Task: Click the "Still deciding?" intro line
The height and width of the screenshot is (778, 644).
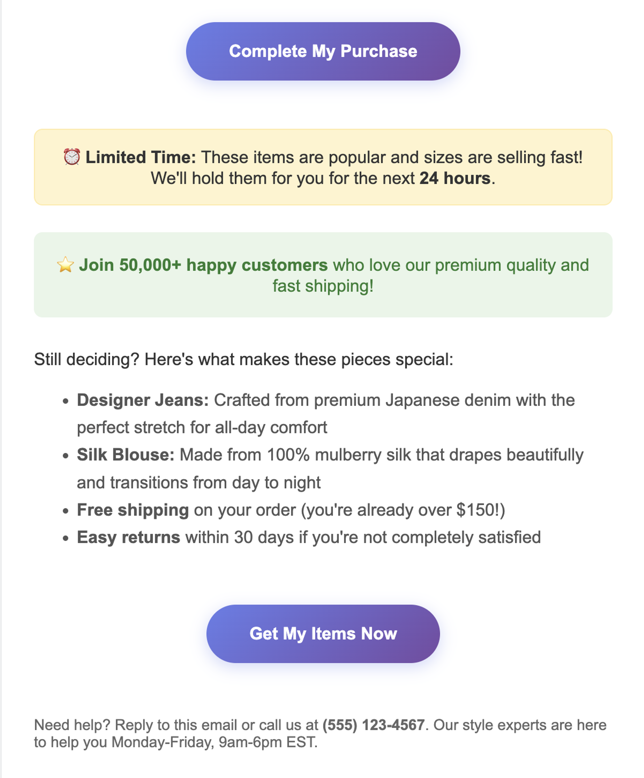Action: 243,359
